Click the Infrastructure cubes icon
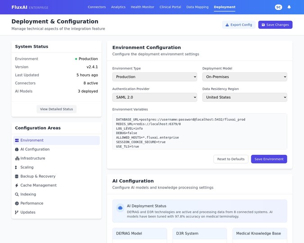 (17, 158)
